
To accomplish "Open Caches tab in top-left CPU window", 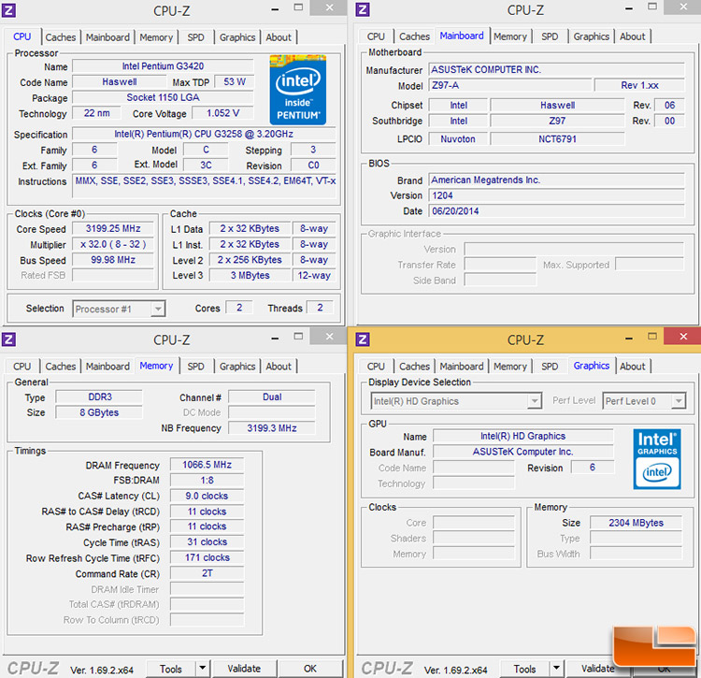I will tap(61, 37).
